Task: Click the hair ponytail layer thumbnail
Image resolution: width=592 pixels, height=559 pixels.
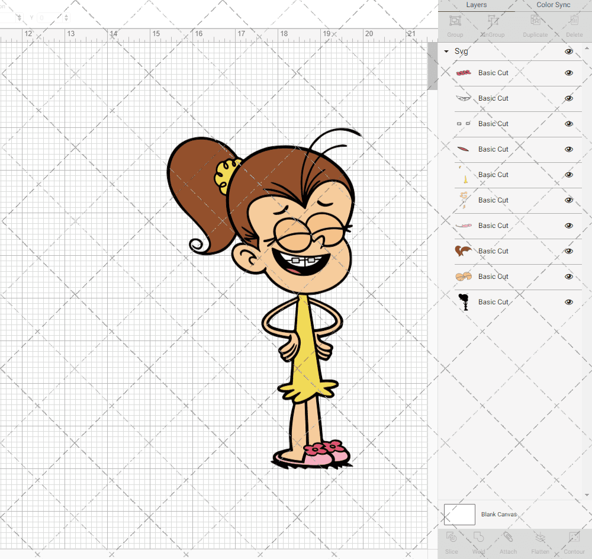Action: pyautogui.click(x=464, y=251)
